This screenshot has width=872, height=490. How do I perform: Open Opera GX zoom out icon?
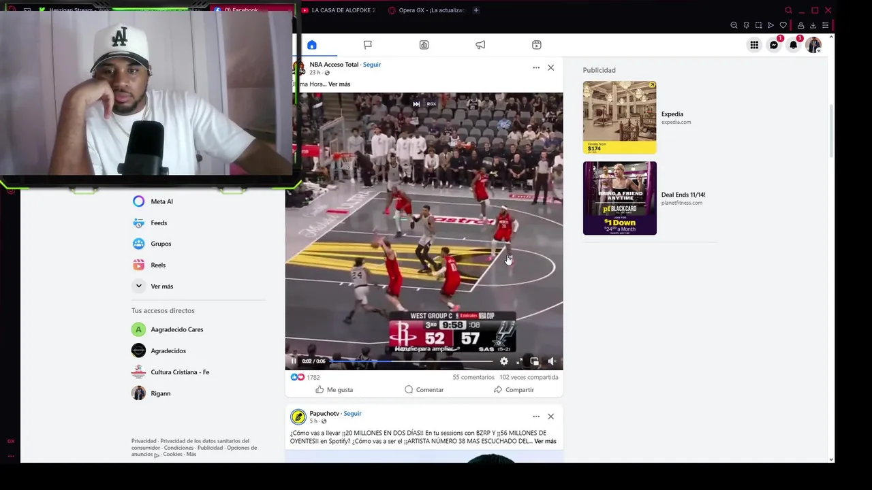coord(734,25)
